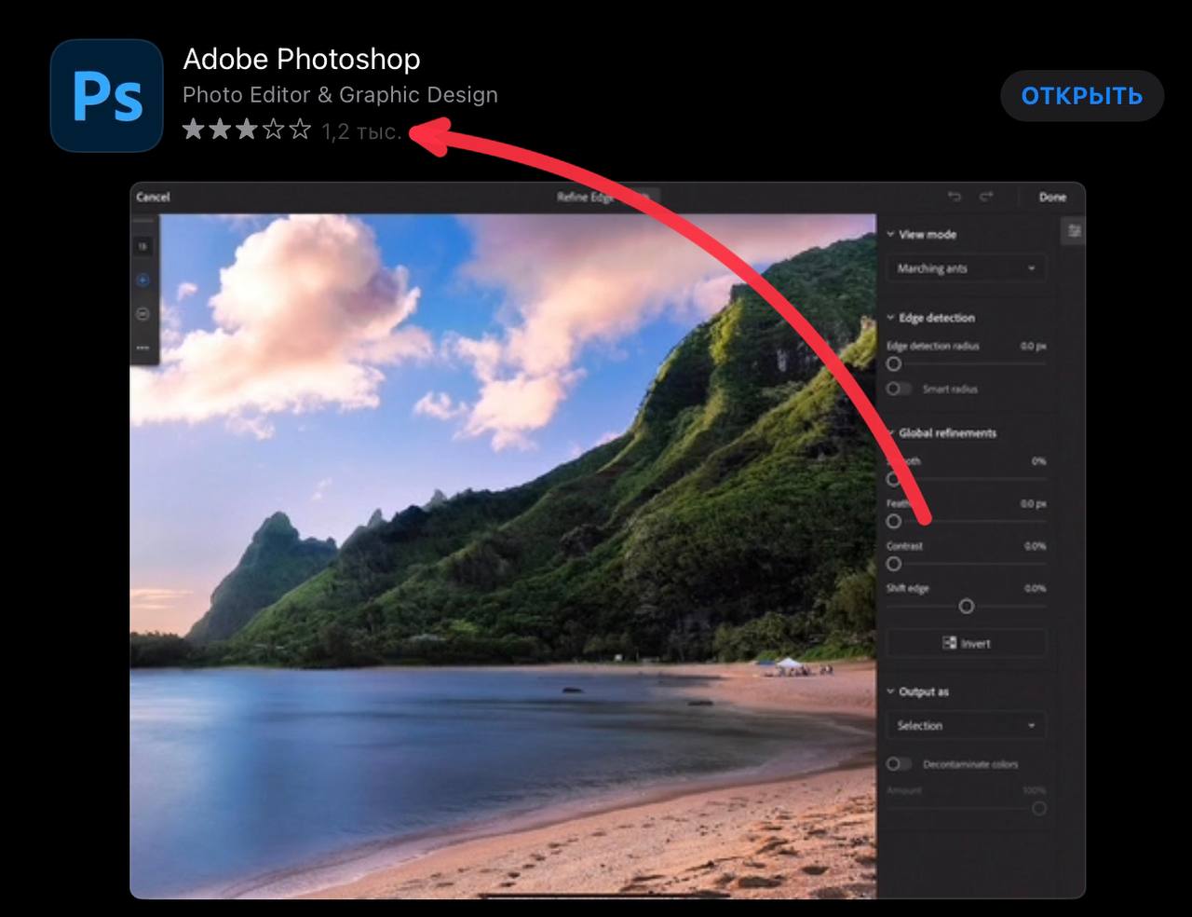Open the three-dots more options icon

(142, 348)
